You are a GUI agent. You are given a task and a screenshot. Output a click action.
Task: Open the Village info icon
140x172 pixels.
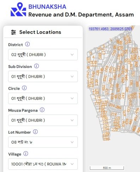tap(26, 154)
